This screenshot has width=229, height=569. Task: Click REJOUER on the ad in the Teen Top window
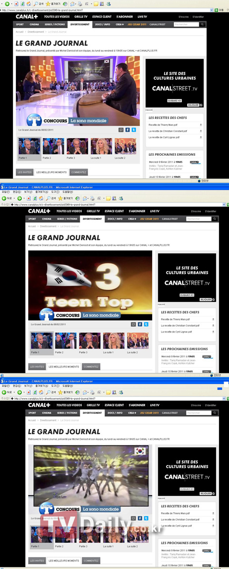coord(206,299)
